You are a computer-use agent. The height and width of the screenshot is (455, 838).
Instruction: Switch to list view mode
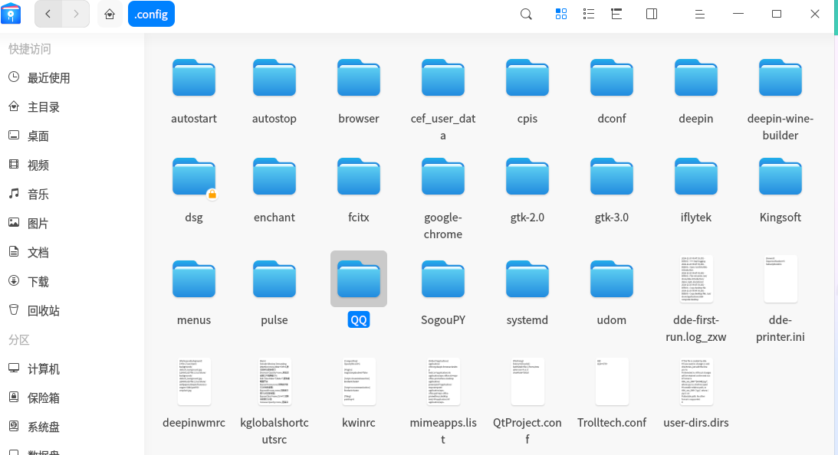pyautogui.click(x=588, y=14)
